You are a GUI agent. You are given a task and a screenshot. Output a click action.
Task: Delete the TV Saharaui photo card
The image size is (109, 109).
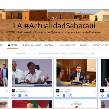tap(20, 95)
